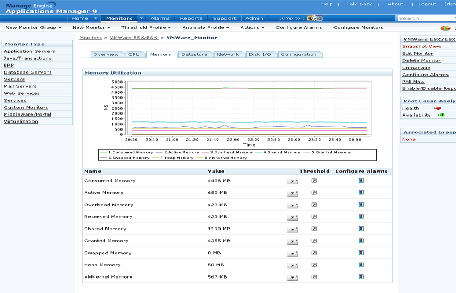456x293 pixels.
Task: Go to the Alarms menu
Action: [x=160, y=18]
